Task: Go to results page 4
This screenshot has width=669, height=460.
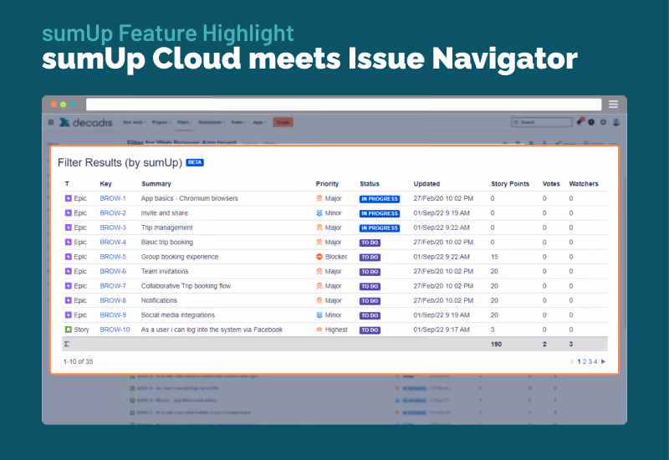Action: click(x=595, y=361)
